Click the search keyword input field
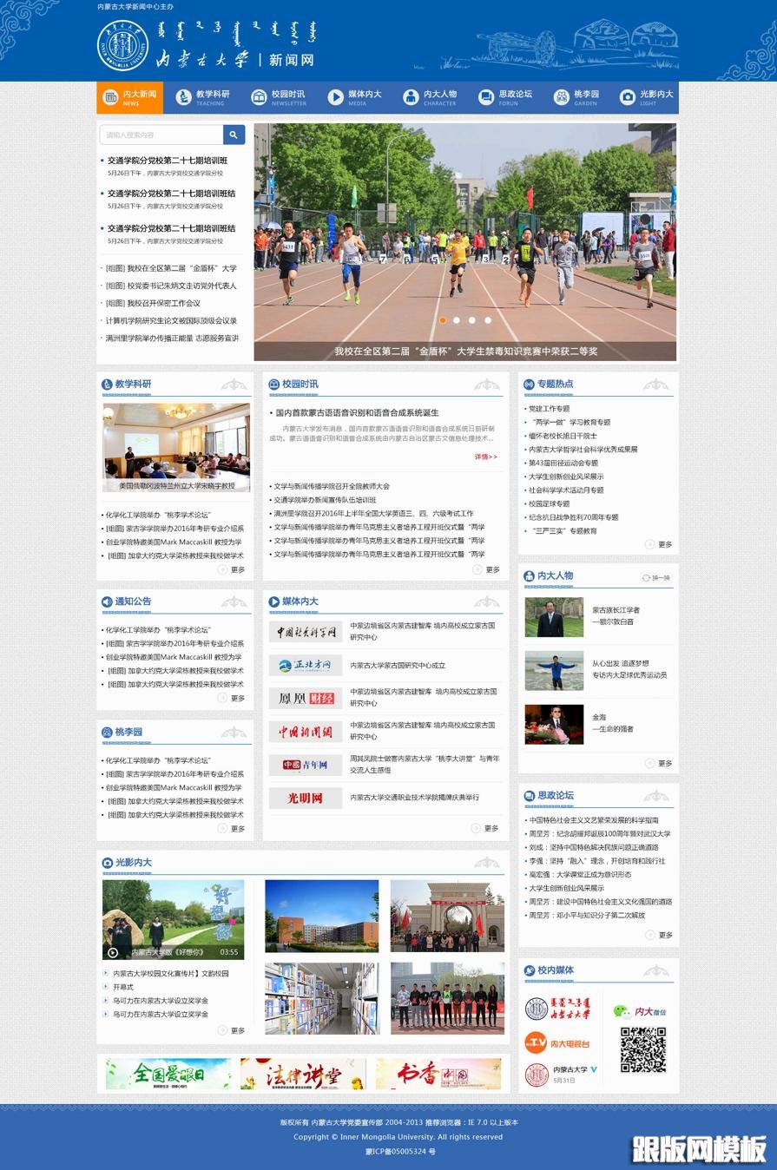 [x=162, y=135]
